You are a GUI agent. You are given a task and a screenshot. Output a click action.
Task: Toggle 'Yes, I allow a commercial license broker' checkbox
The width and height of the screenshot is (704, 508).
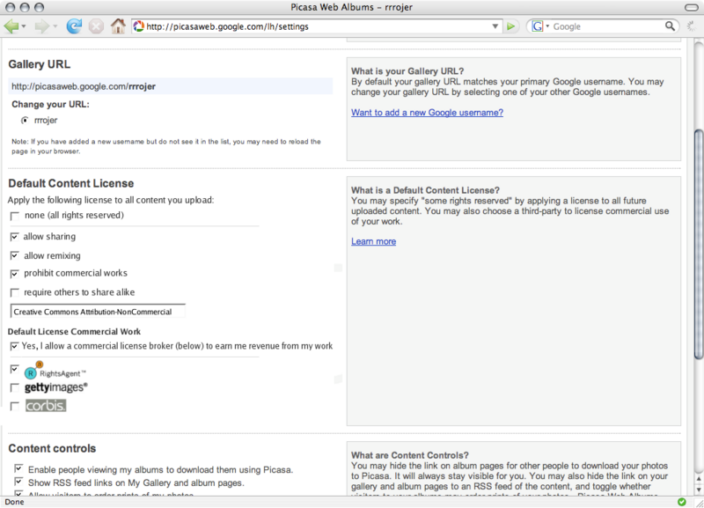14,346
